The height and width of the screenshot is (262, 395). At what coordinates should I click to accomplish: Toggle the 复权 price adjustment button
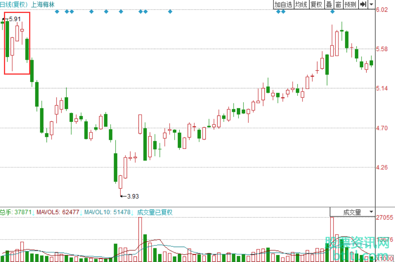(316, 4)
